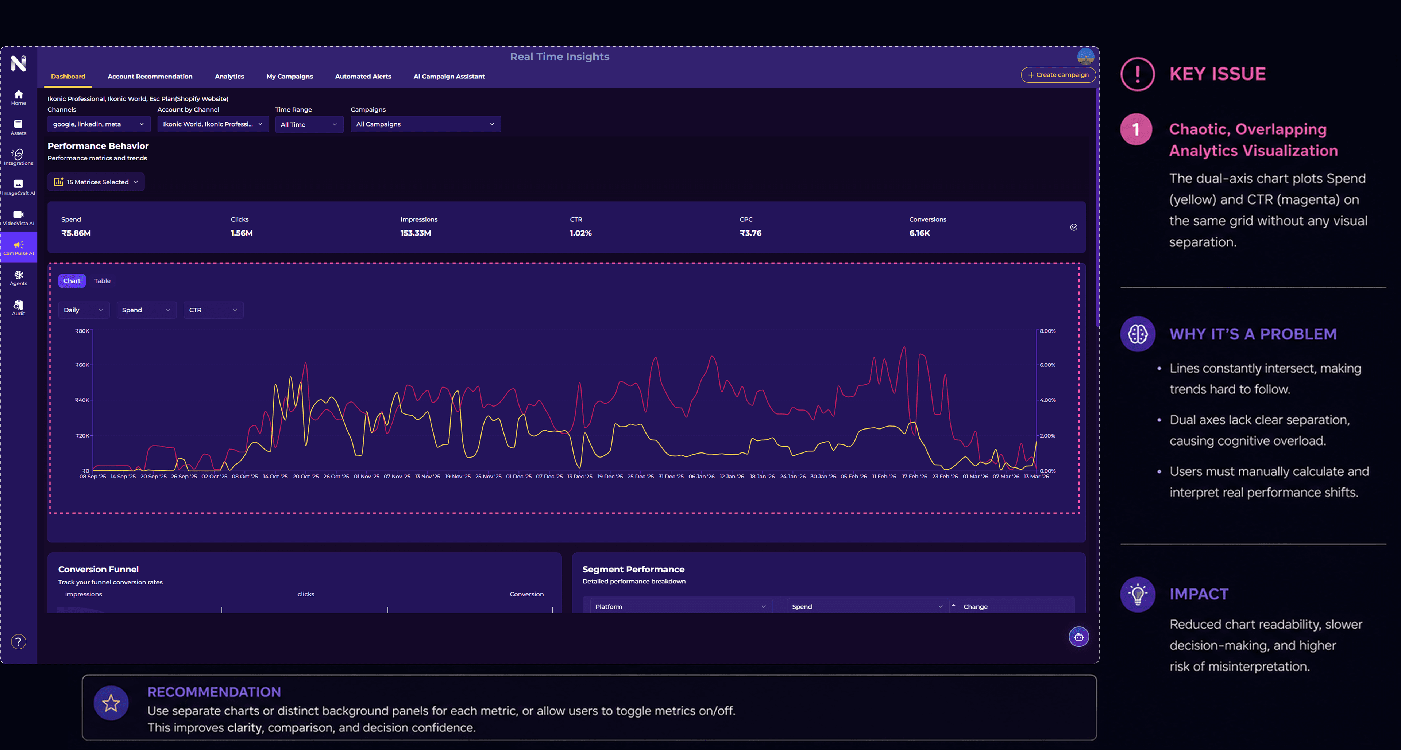
Task: Click the 8.00% right axis label
Action: click(1047, 330)
